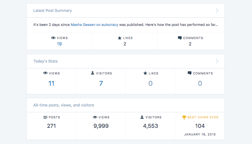Click the star icon beside Latest Post likes

119,38
